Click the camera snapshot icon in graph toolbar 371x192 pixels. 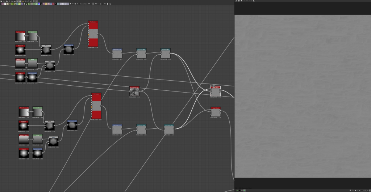coord(7,1)
